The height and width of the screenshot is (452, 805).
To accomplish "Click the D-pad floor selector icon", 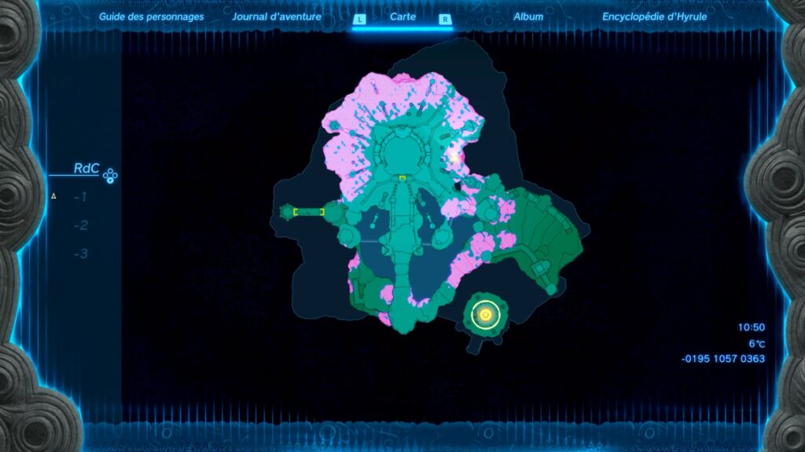I will coord(110,177).
